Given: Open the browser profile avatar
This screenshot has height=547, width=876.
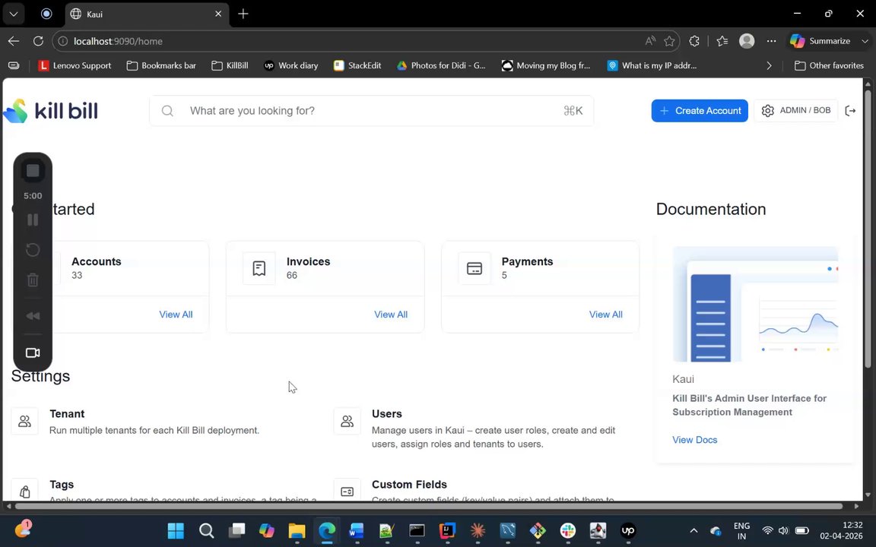Looking at the screenshot, I should [747, 41].
